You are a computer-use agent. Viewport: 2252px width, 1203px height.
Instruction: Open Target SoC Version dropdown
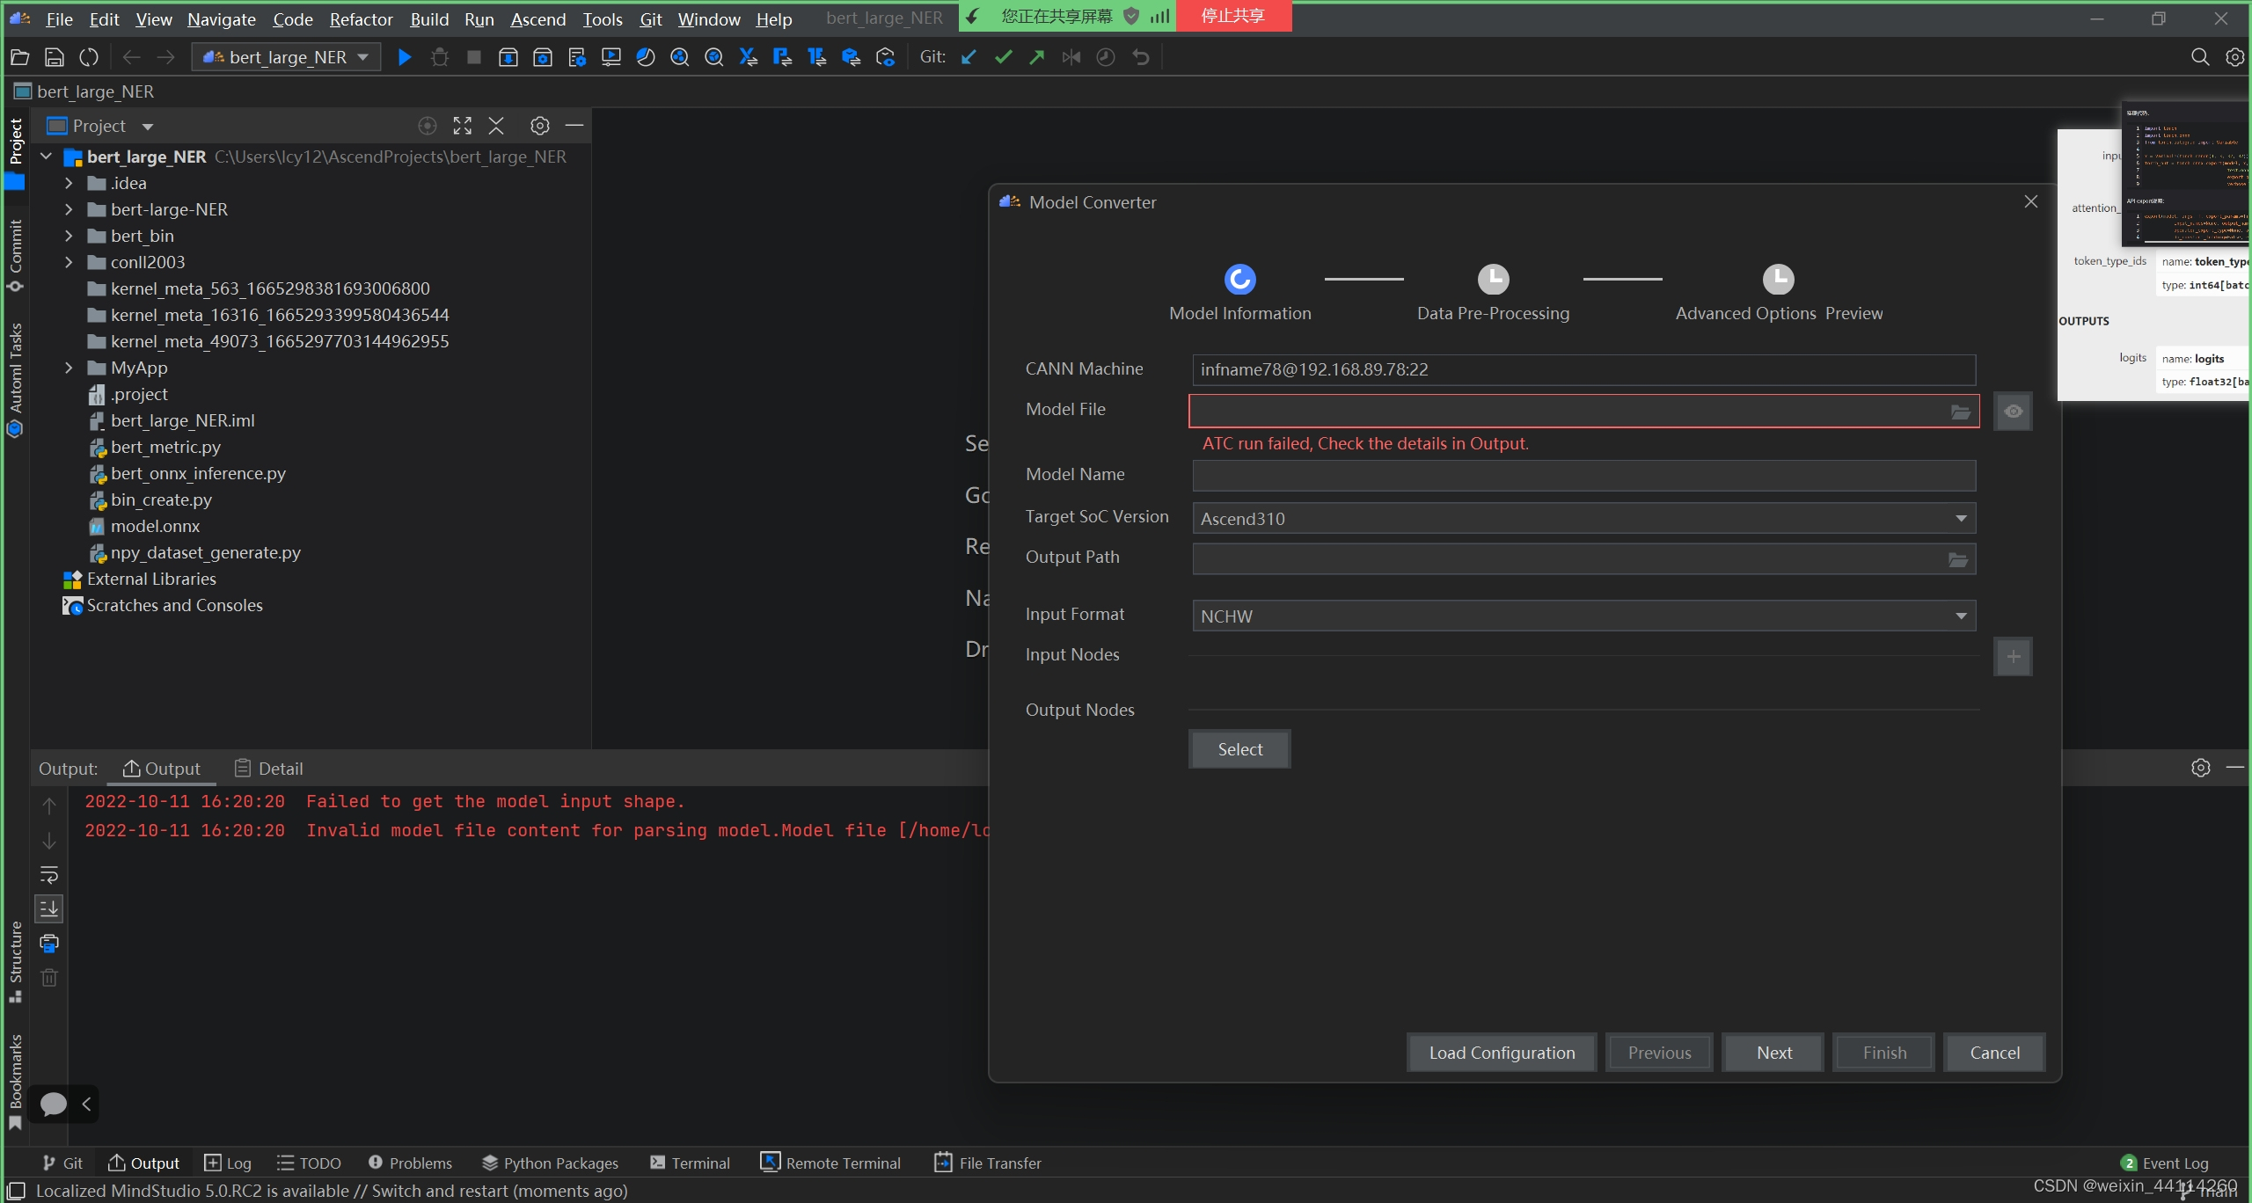click(1961, 519)
